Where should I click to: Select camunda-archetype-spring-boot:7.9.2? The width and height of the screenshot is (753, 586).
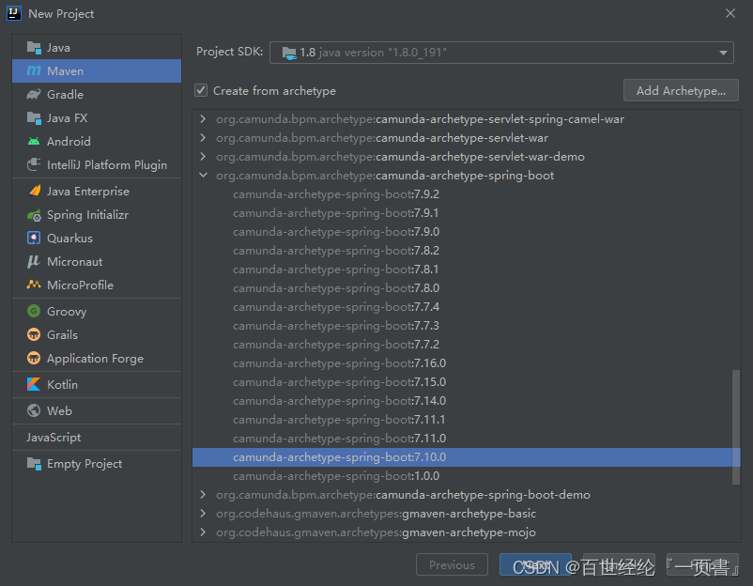click(336, 194)
